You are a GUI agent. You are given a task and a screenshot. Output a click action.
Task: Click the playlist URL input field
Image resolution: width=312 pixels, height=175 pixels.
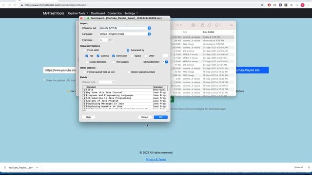[x=59, y=70]
